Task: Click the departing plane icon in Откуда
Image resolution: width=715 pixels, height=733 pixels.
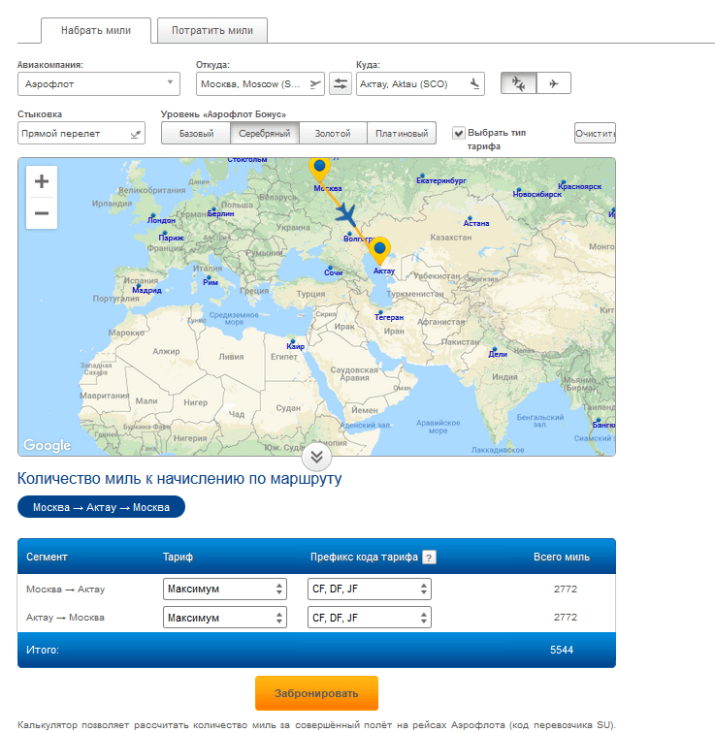Action: tap(315, 84)
